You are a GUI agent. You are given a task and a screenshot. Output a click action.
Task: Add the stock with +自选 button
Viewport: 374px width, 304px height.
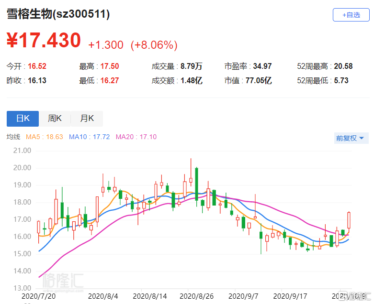(x=351, y=15)
